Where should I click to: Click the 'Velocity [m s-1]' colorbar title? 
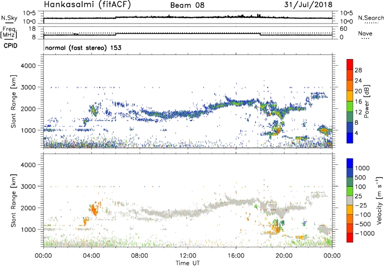(379, 201)
